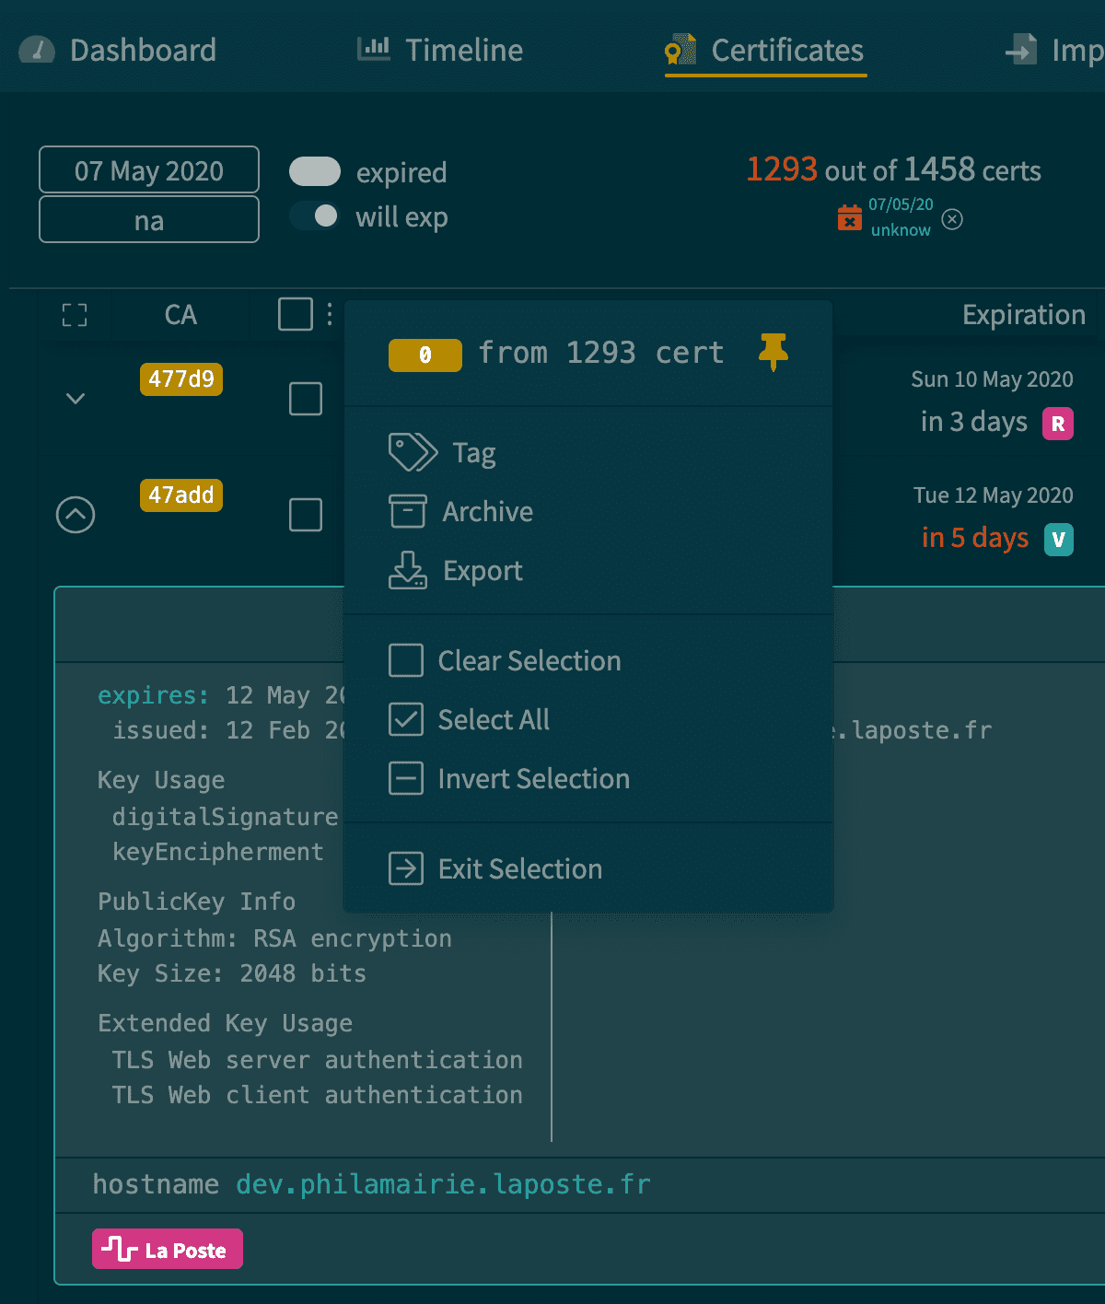Click the pin icon in selection popup
This screenshot has width=1105, height=1304.
tap(773, 352)
